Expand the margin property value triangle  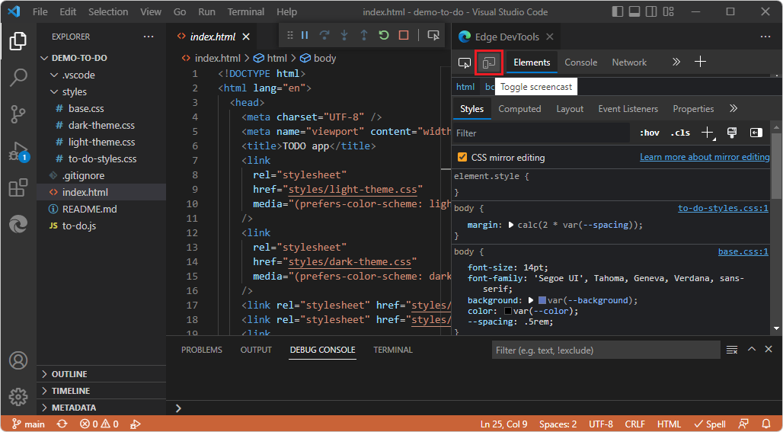click(511, 225)
